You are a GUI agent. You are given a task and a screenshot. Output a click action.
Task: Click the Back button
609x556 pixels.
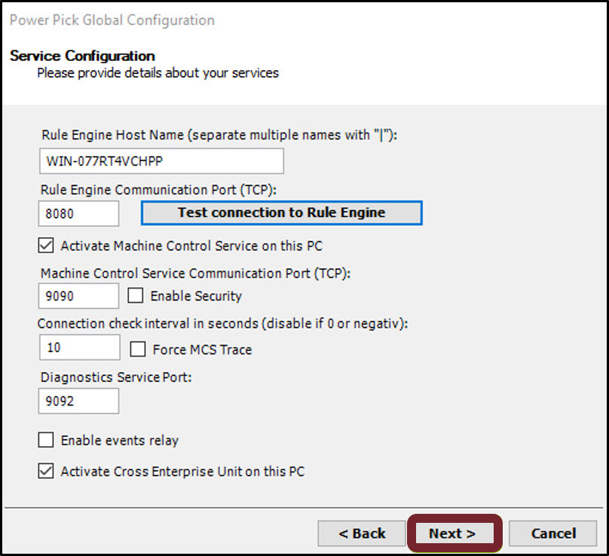point(362,533)
